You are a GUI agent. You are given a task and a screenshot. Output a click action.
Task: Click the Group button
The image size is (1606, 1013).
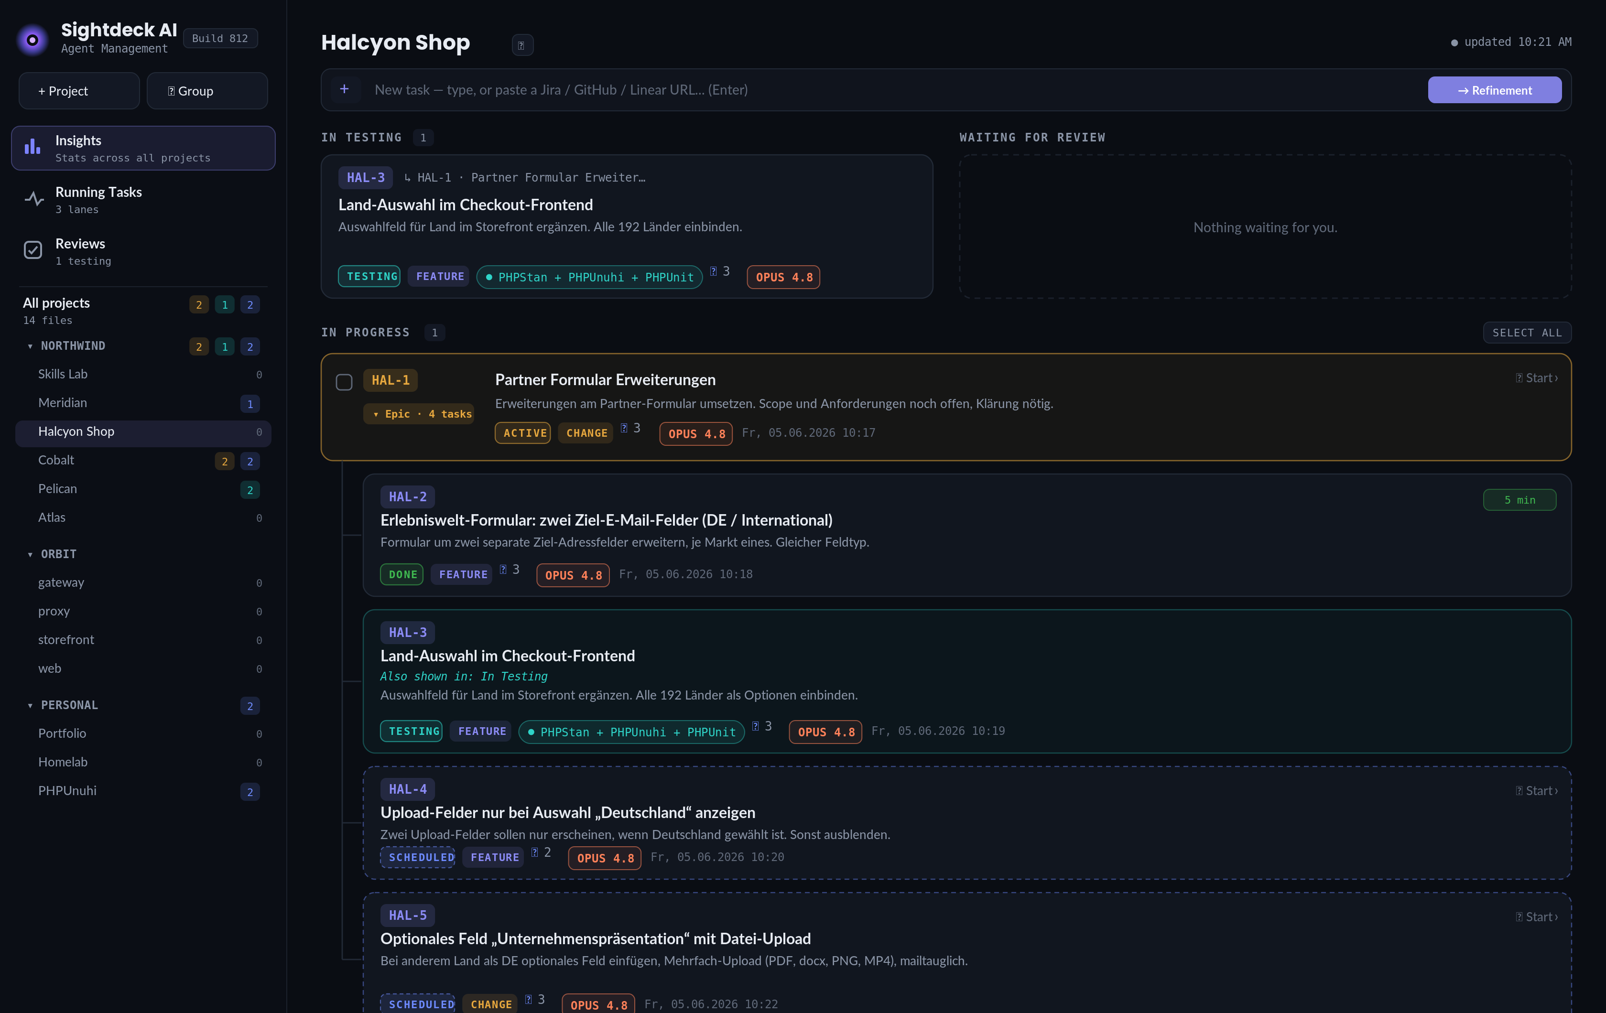(207, 91)
